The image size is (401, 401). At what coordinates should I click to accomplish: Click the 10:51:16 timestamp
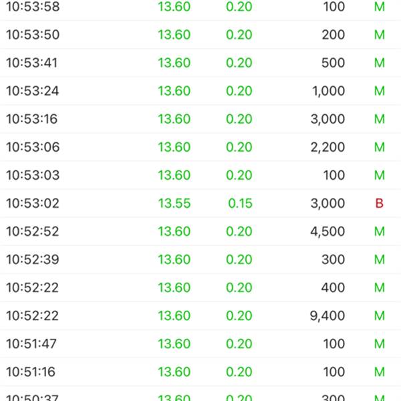[31, 372]
